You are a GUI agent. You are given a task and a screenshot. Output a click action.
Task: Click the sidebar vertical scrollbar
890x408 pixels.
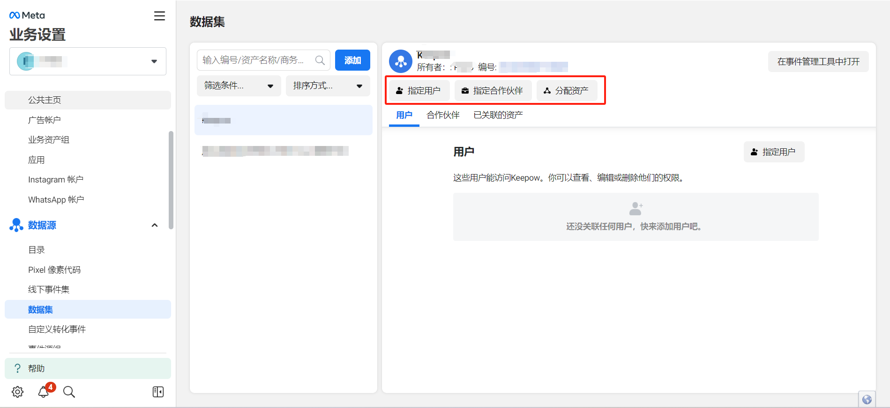[171, 180]
